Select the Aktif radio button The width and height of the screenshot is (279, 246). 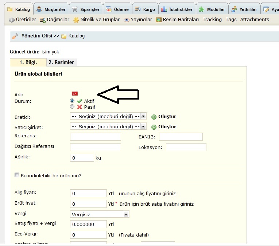pyautogui.click(x=72, y=101)
